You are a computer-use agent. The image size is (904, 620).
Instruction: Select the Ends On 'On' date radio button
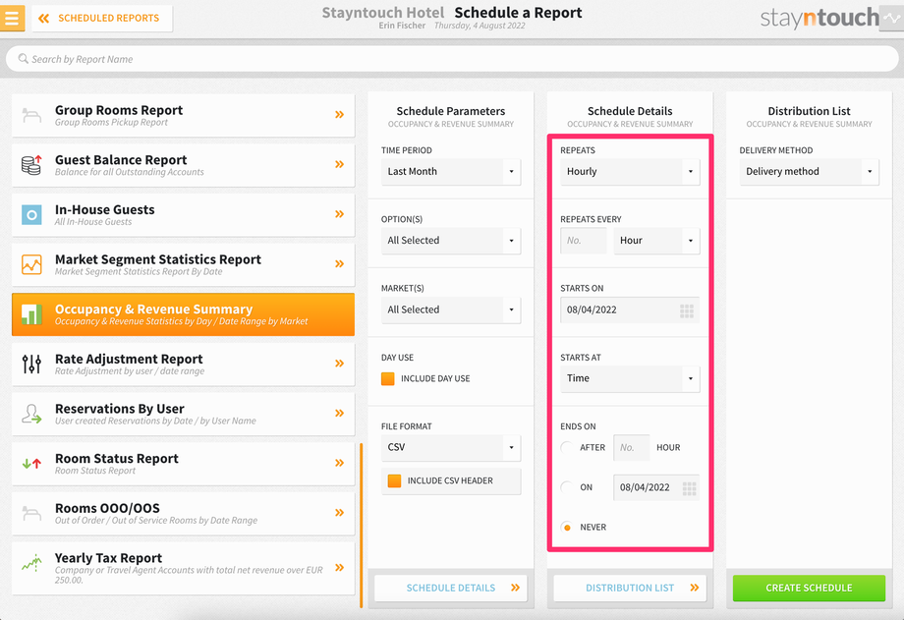tap(567, 487)
